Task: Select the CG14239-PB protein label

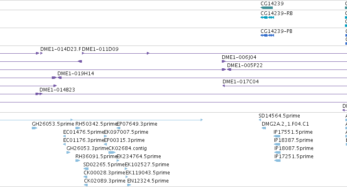Action: [276, 31]
